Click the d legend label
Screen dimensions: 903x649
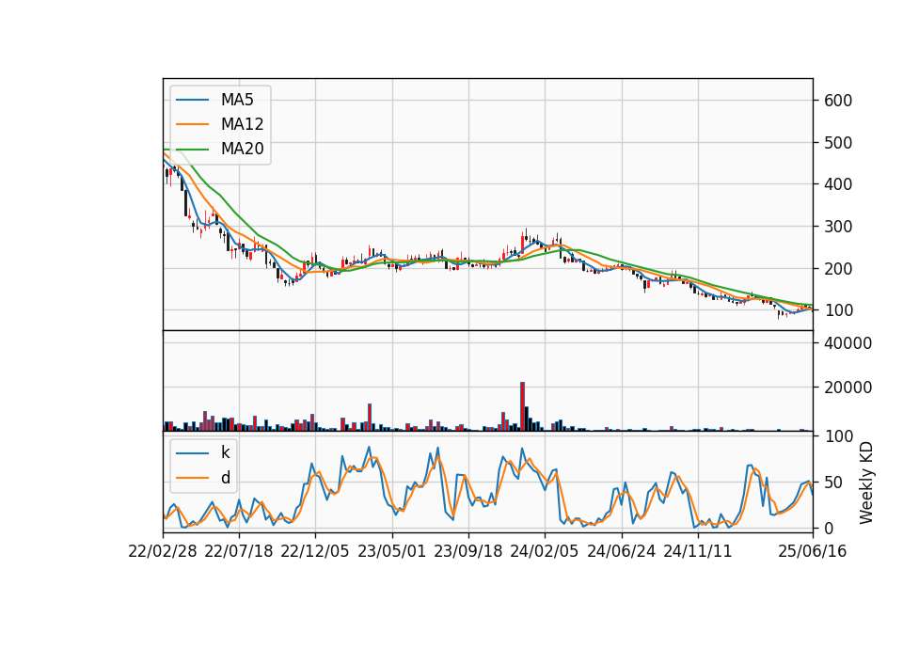(225, 478)
